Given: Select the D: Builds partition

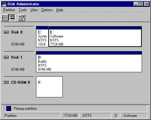Looking at the screenshot, I should [x=89, y=62].
